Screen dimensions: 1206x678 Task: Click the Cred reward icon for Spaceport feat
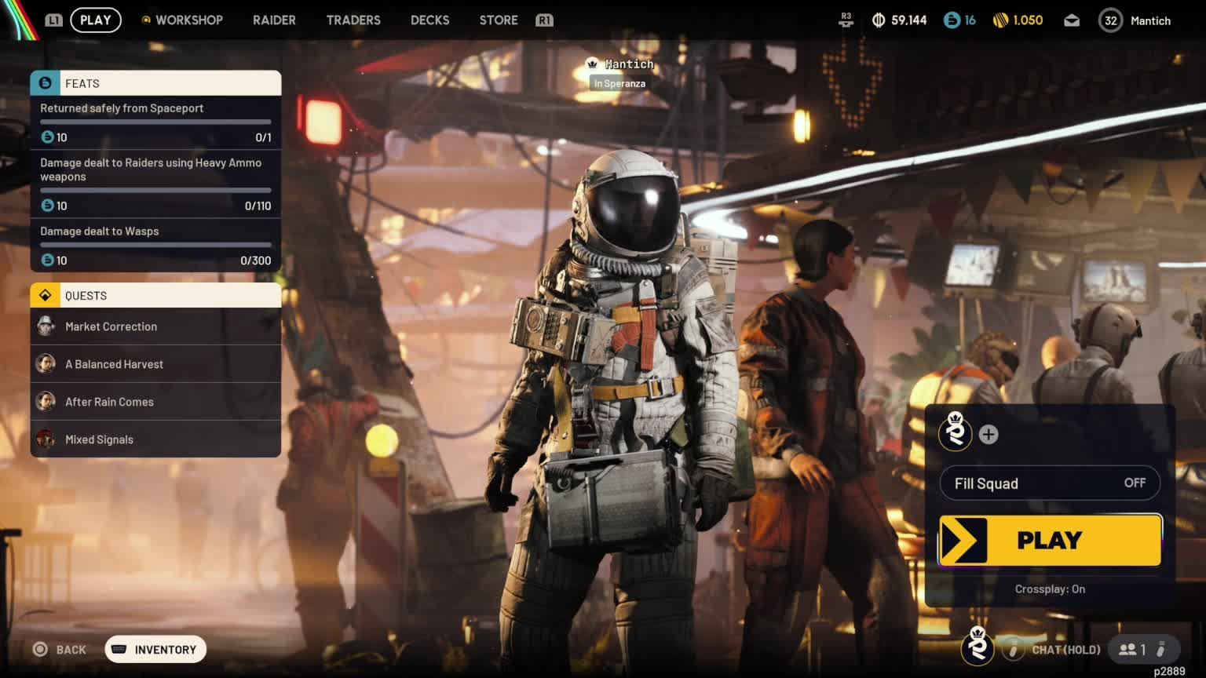point(47,137)
